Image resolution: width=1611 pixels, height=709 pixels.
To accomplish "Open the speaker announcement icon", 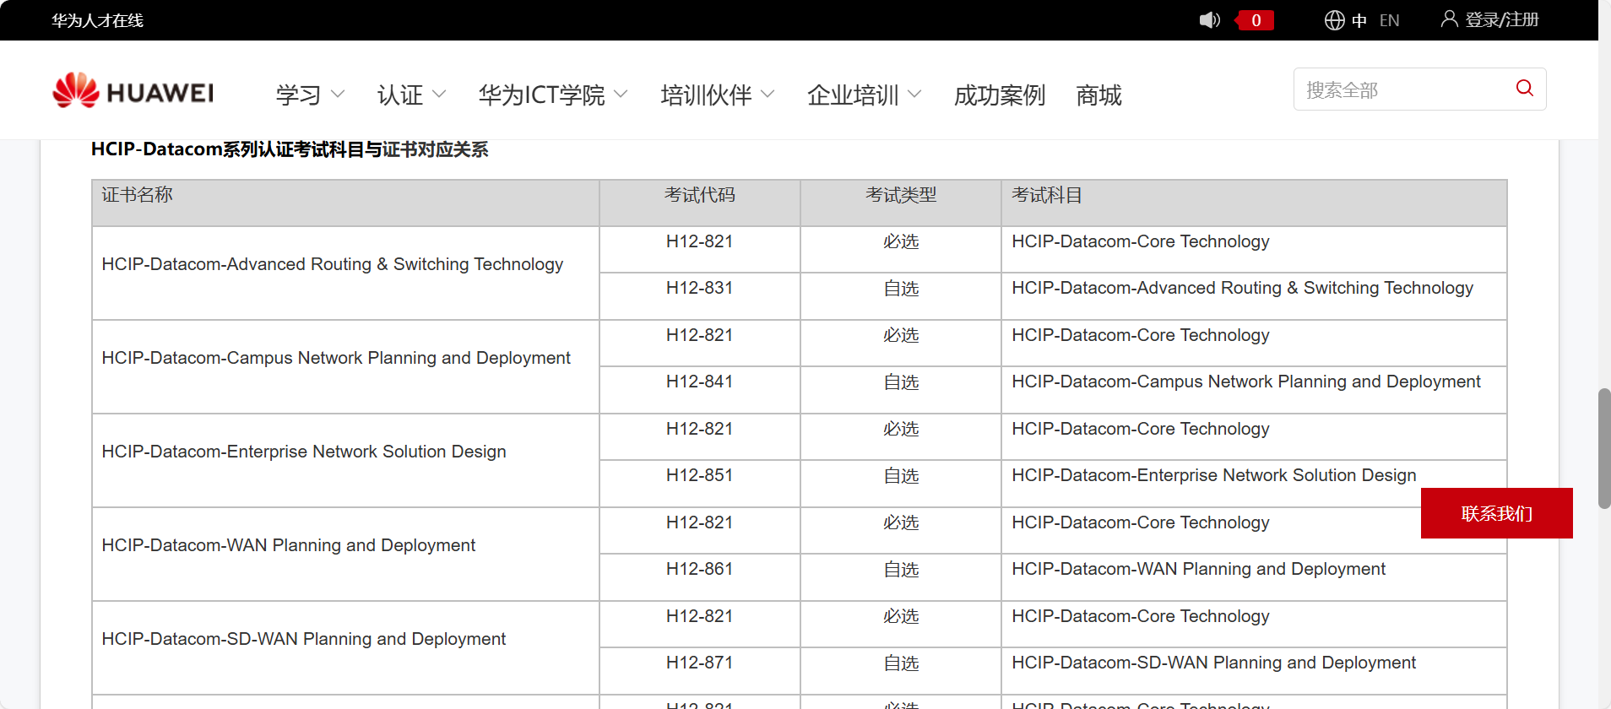I will tap(1209, 20).
